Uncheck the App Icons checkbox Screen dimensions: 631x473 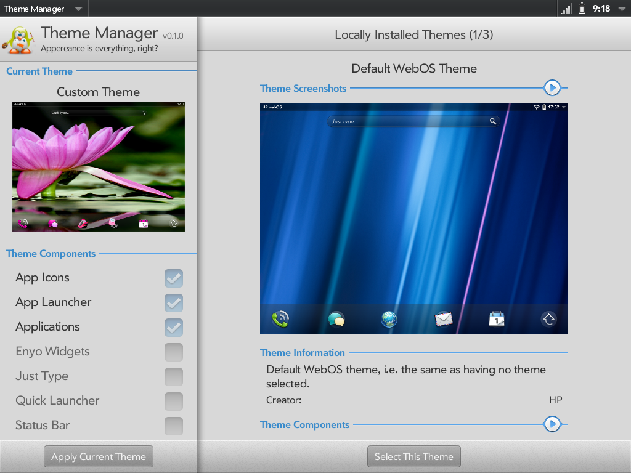coord(174,278)
